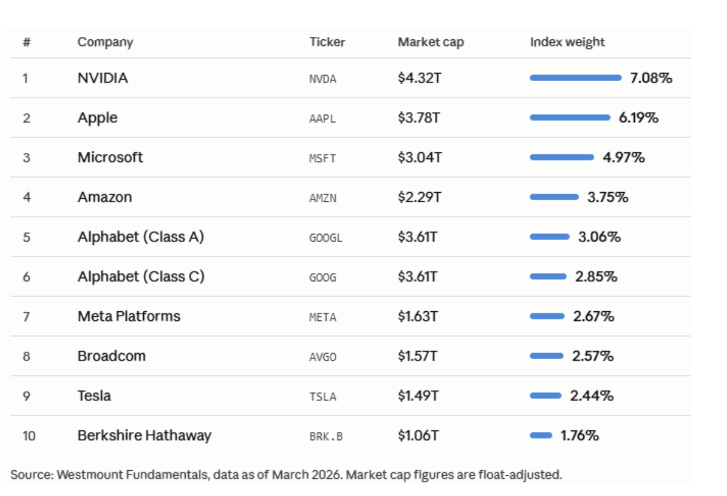Click the 2.85% index weight value
This screenshot has width=727, height=496.
coord(596,277)
